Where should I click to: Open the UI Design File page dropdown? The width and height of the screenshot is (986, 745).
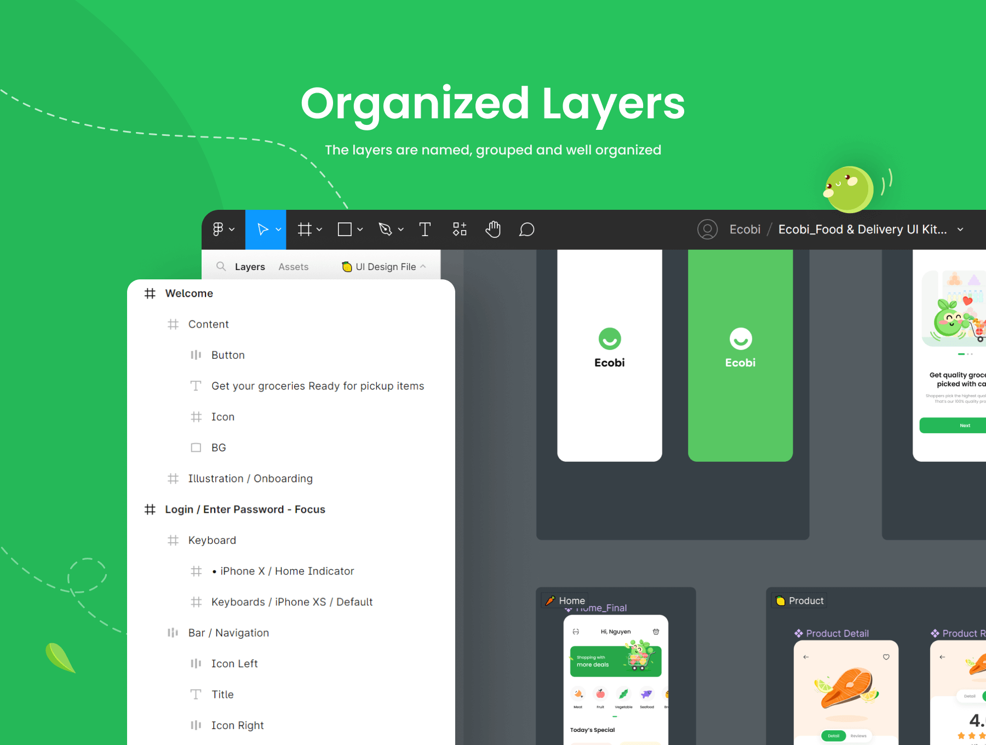click(385, 267)
